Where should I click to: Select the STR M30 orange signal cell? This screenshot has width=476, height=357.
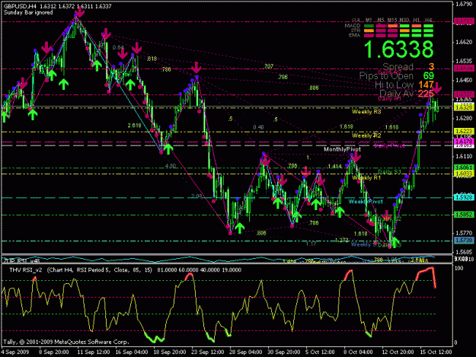pyautogui.click(x=404, y=30)
